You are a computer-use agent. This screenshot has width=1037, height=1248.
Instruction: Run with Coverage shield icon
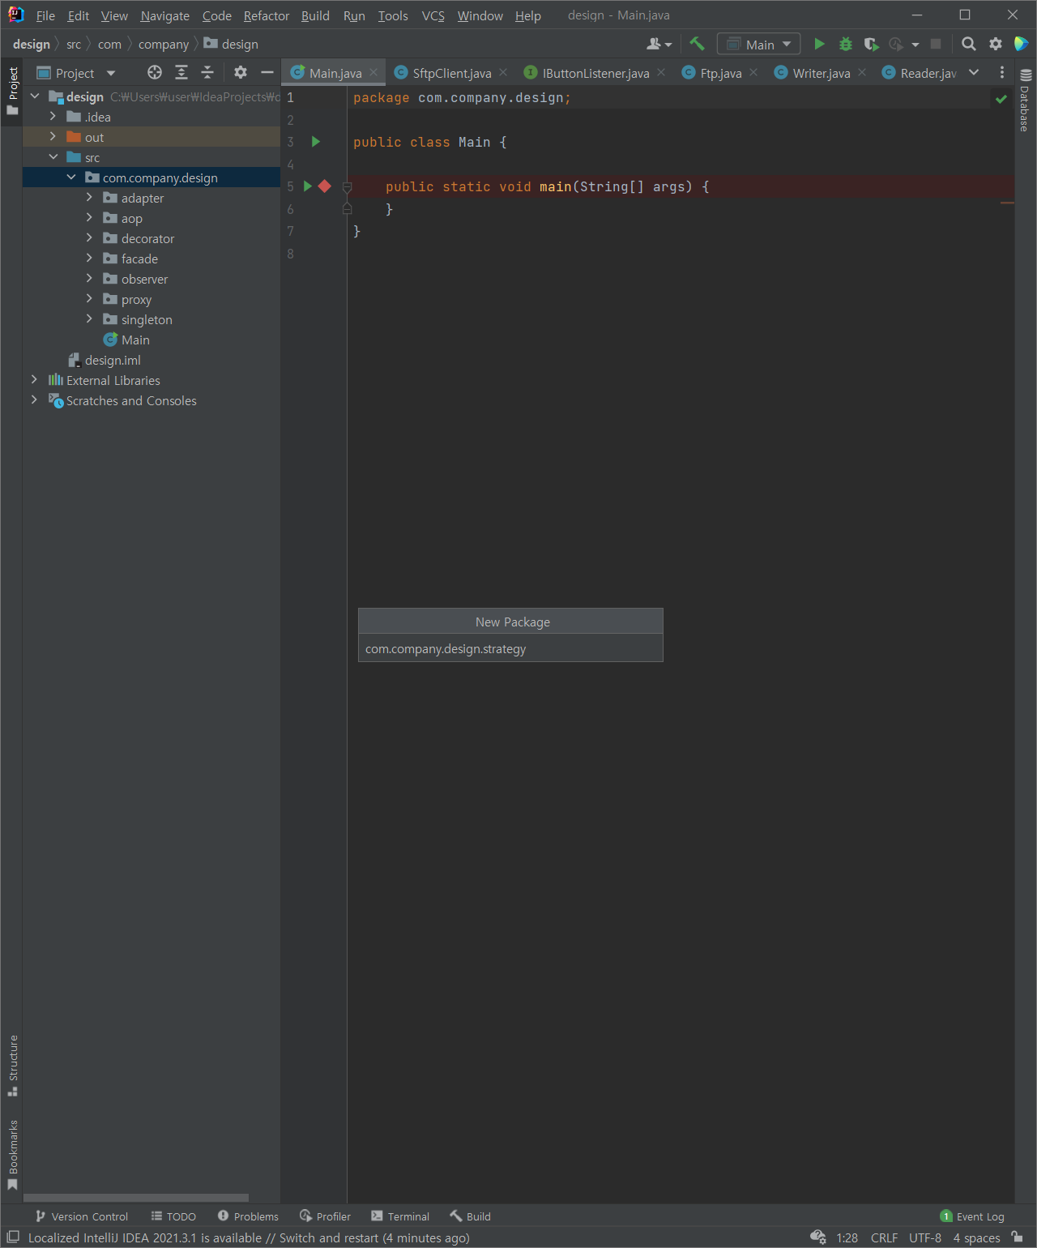(871, 44)
